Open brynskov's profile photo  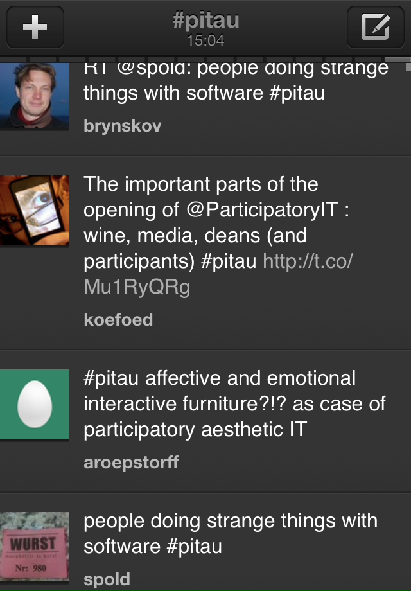pyautogui.click(x=35, y=95)
